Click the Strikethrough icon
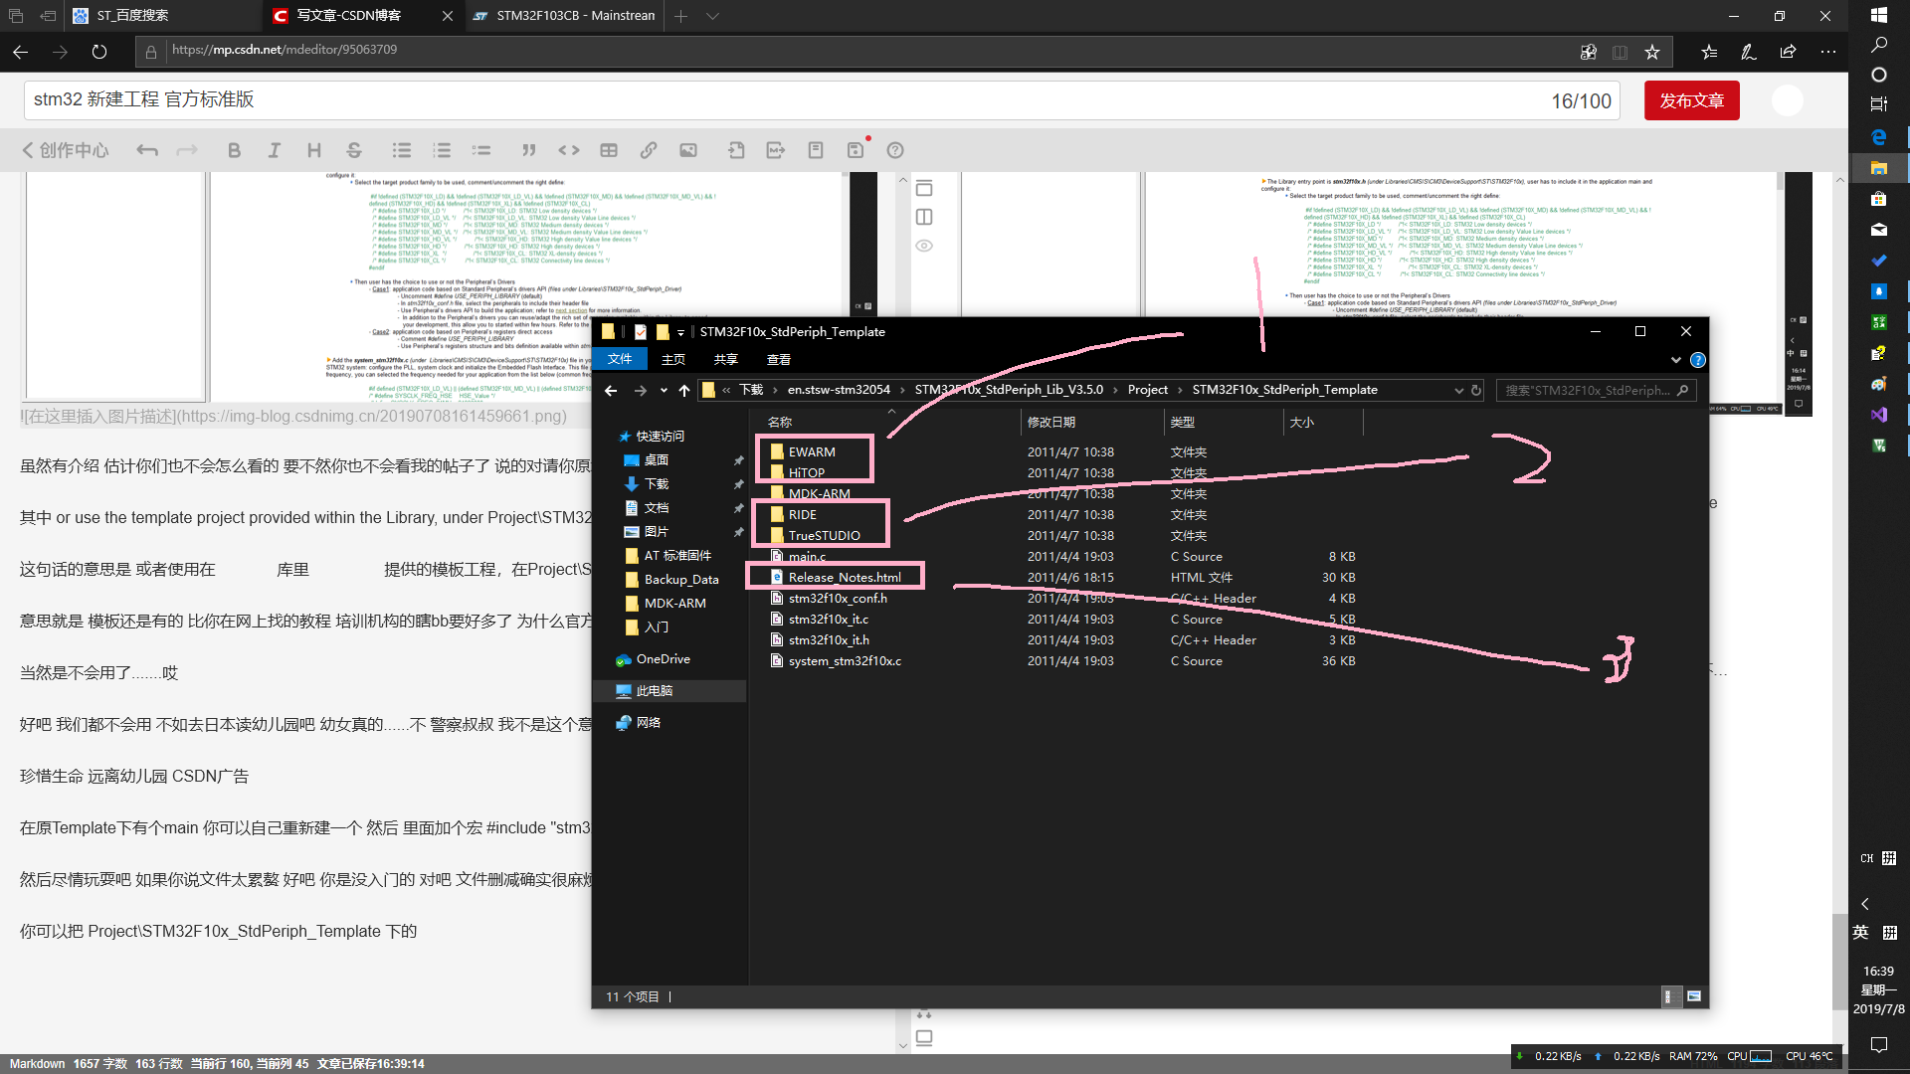1910x1074 pixels. tap(354, 150)
